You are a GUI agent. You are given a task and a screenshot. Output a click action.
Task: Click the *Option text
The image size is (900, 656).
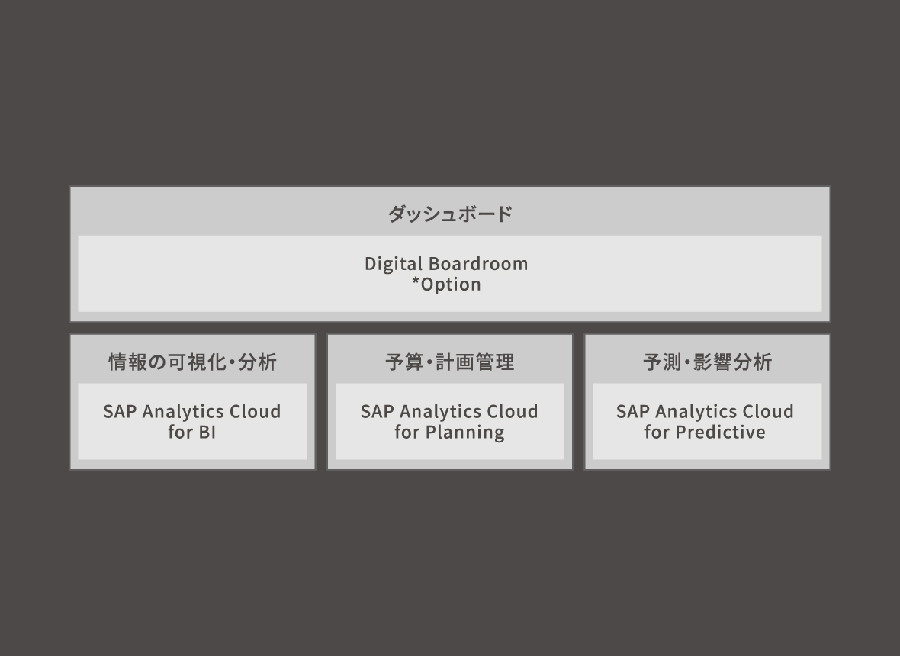coord(446,285)
